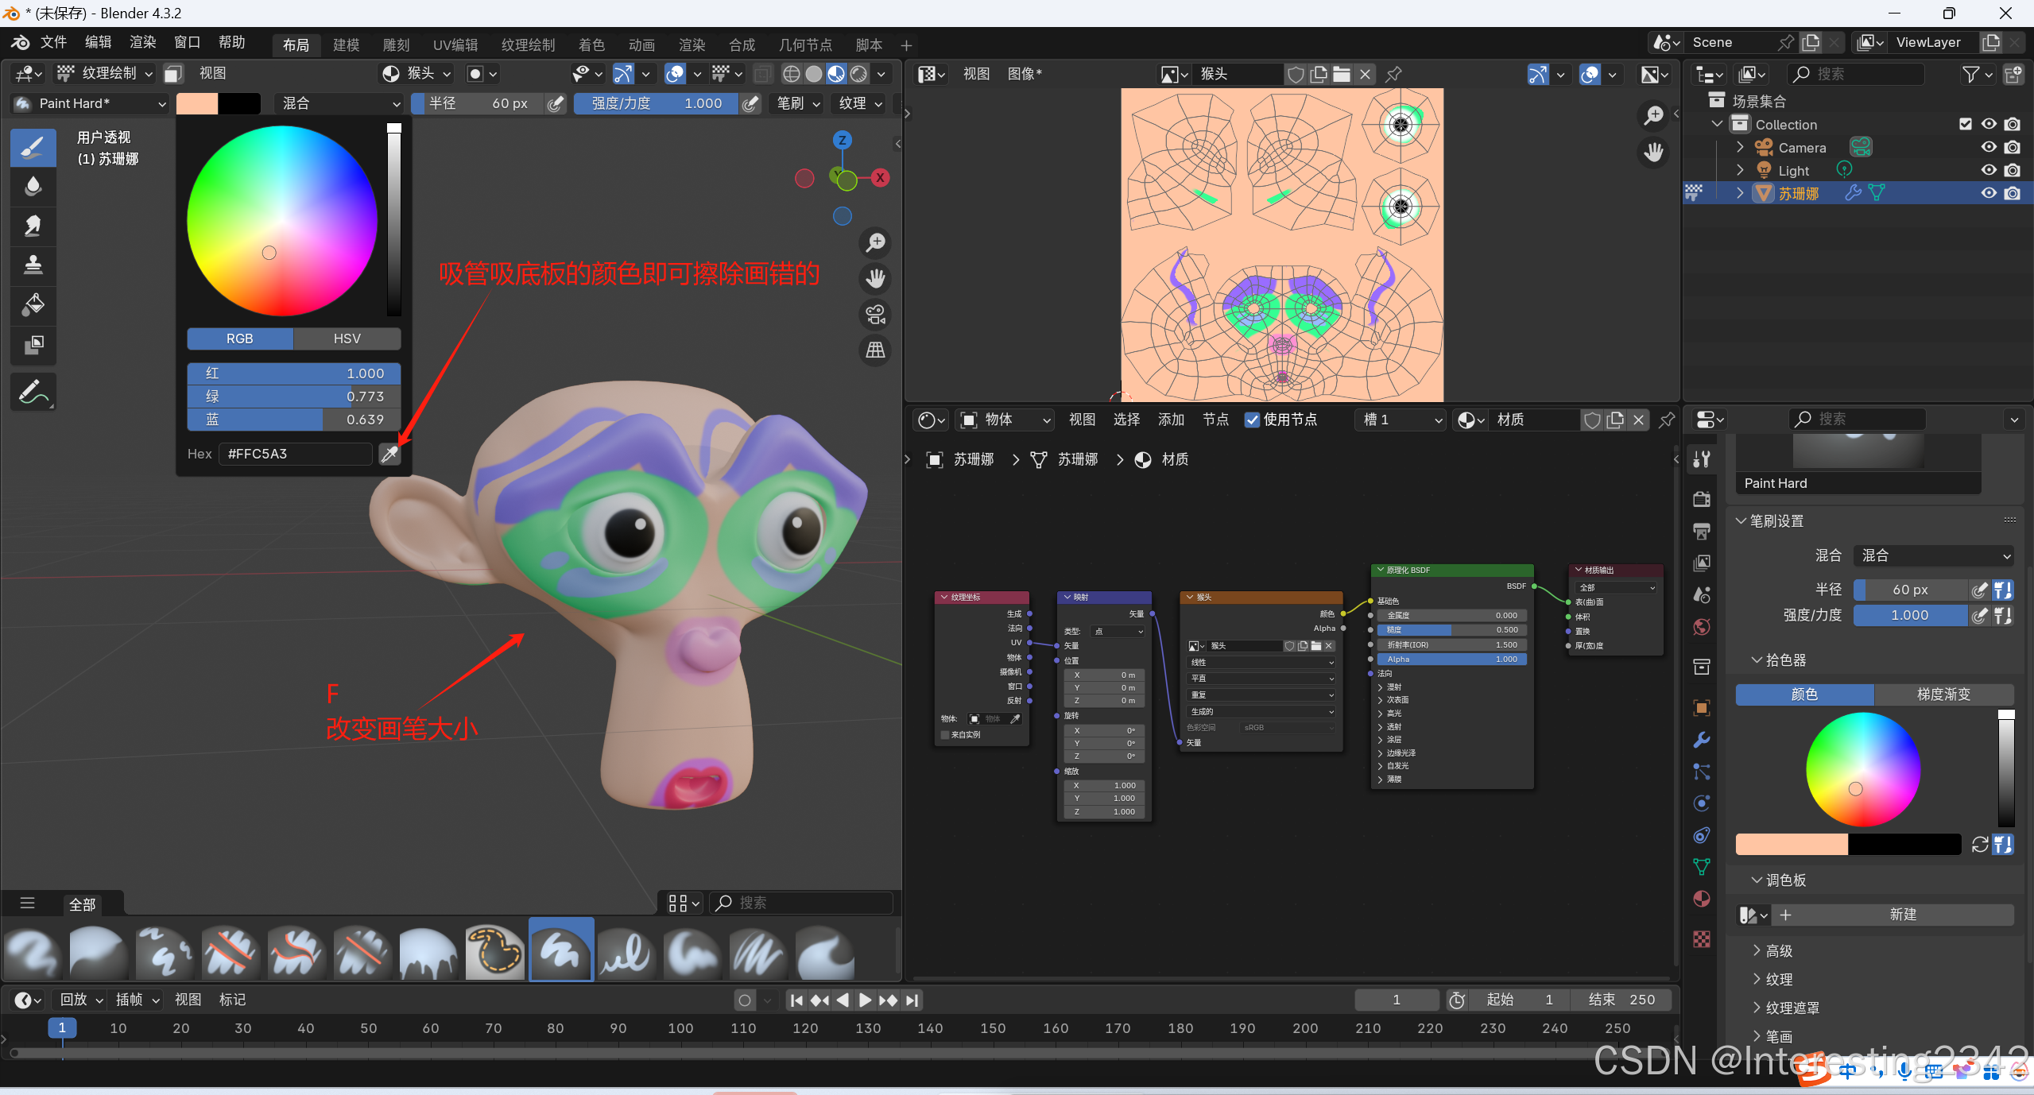This screenshot has height=1095, width=2034.
Task: Uncheck the 使用节点 checkbox
Action: click(1252, 420)
